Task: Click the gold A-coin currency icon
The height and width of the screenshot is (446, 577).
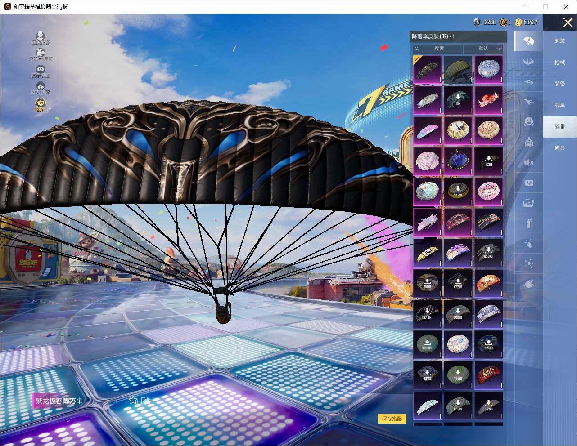Action: pos(503,22)
